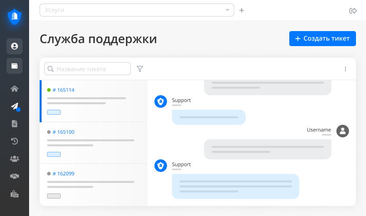Open the user profile sidebar icon
Viewport: 366px width, 216px height.
[x=15, y=46]
